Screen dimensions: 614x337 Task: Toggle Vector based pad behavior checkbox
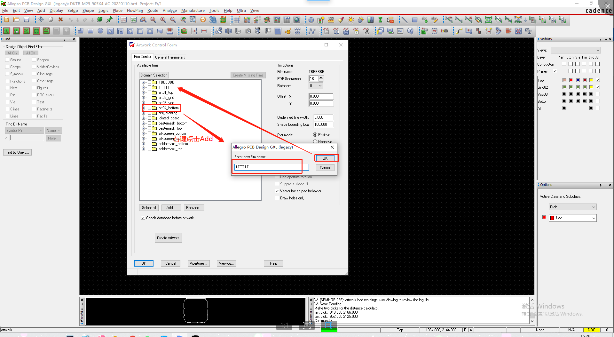[x=277, y=191]
